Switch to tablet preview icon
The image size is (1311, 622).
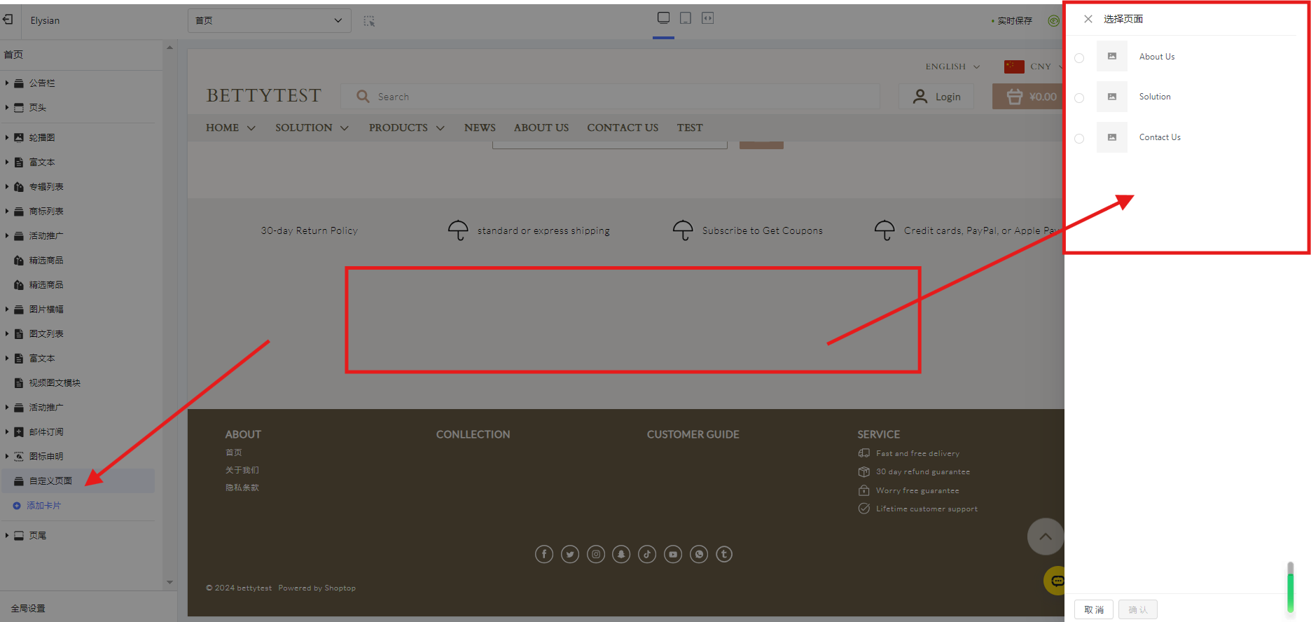click(x=686, y=18)
